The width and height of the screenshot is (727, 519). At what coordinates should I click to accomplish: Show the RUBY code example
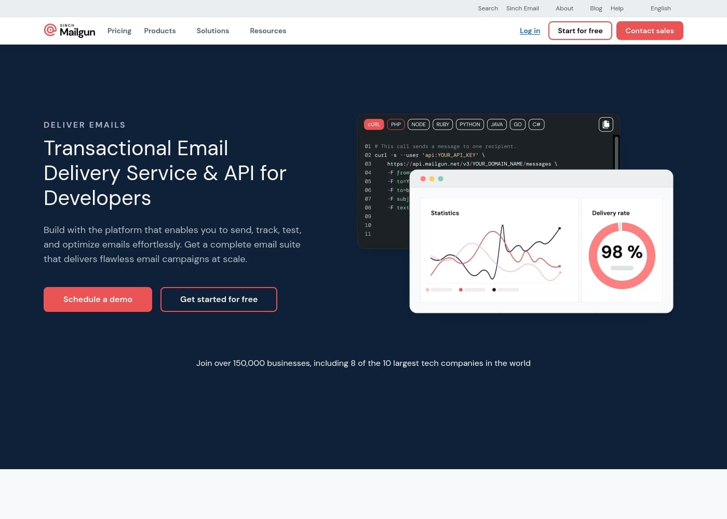pyautogui.click(x=442, y=125)
